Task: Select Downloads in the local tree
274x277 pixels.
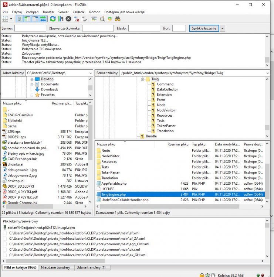Action: pyautogui.click(x=50, y=89)
